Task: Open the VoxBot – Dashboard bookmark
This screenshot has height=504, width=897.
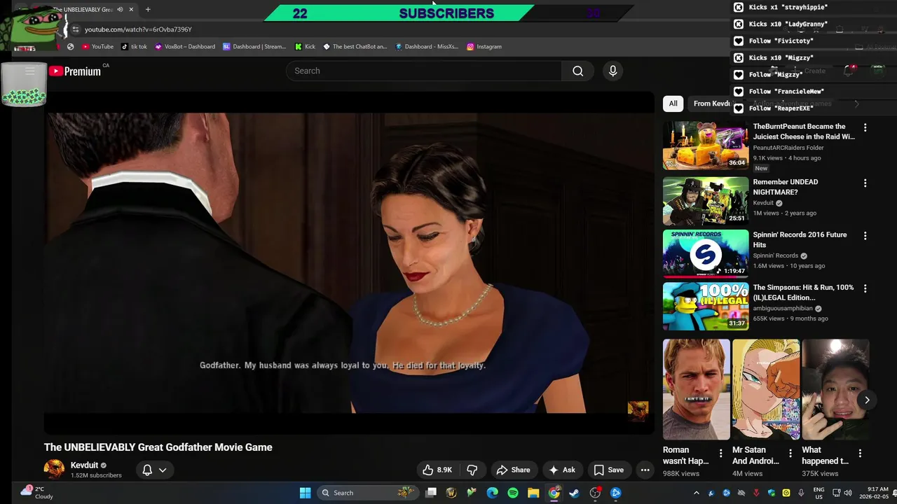Action: [x=185, y=46]
